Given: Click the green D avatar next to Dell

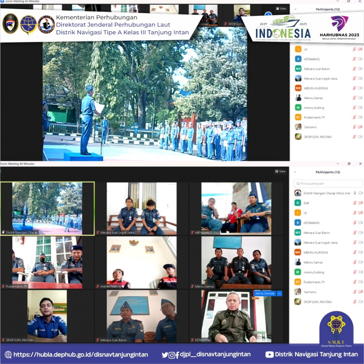Looking at the screenshot, I should pos(298,203).
